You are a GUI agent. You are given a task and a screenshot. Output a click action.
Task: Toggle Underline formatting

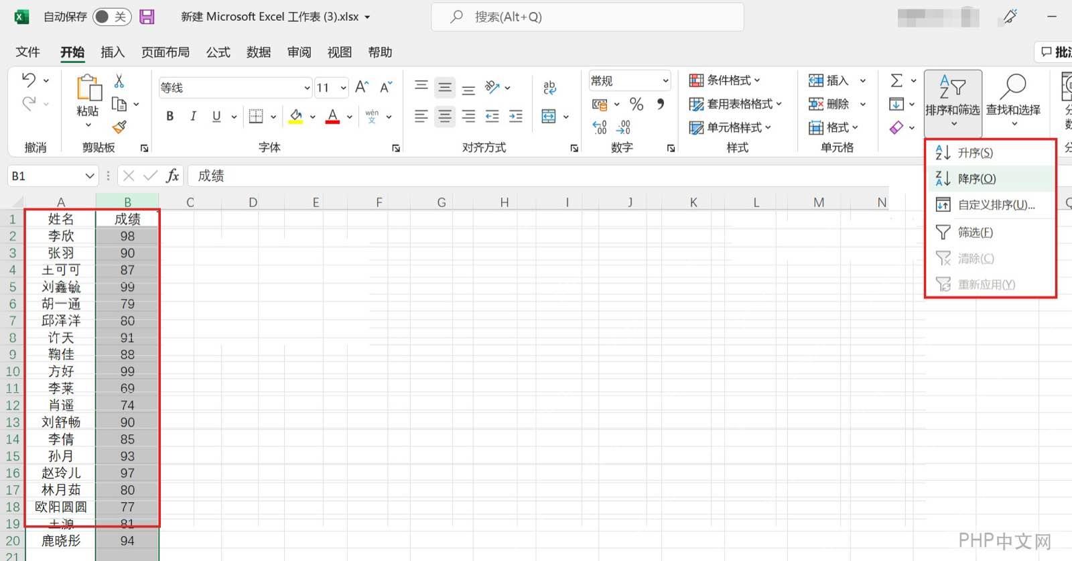point(216,117)
